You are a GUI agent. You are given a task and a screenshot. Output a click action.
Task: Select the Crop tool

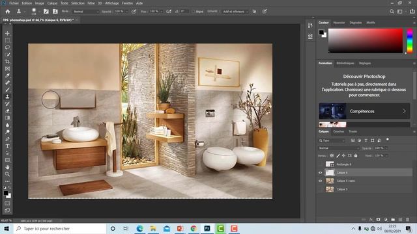7,62
